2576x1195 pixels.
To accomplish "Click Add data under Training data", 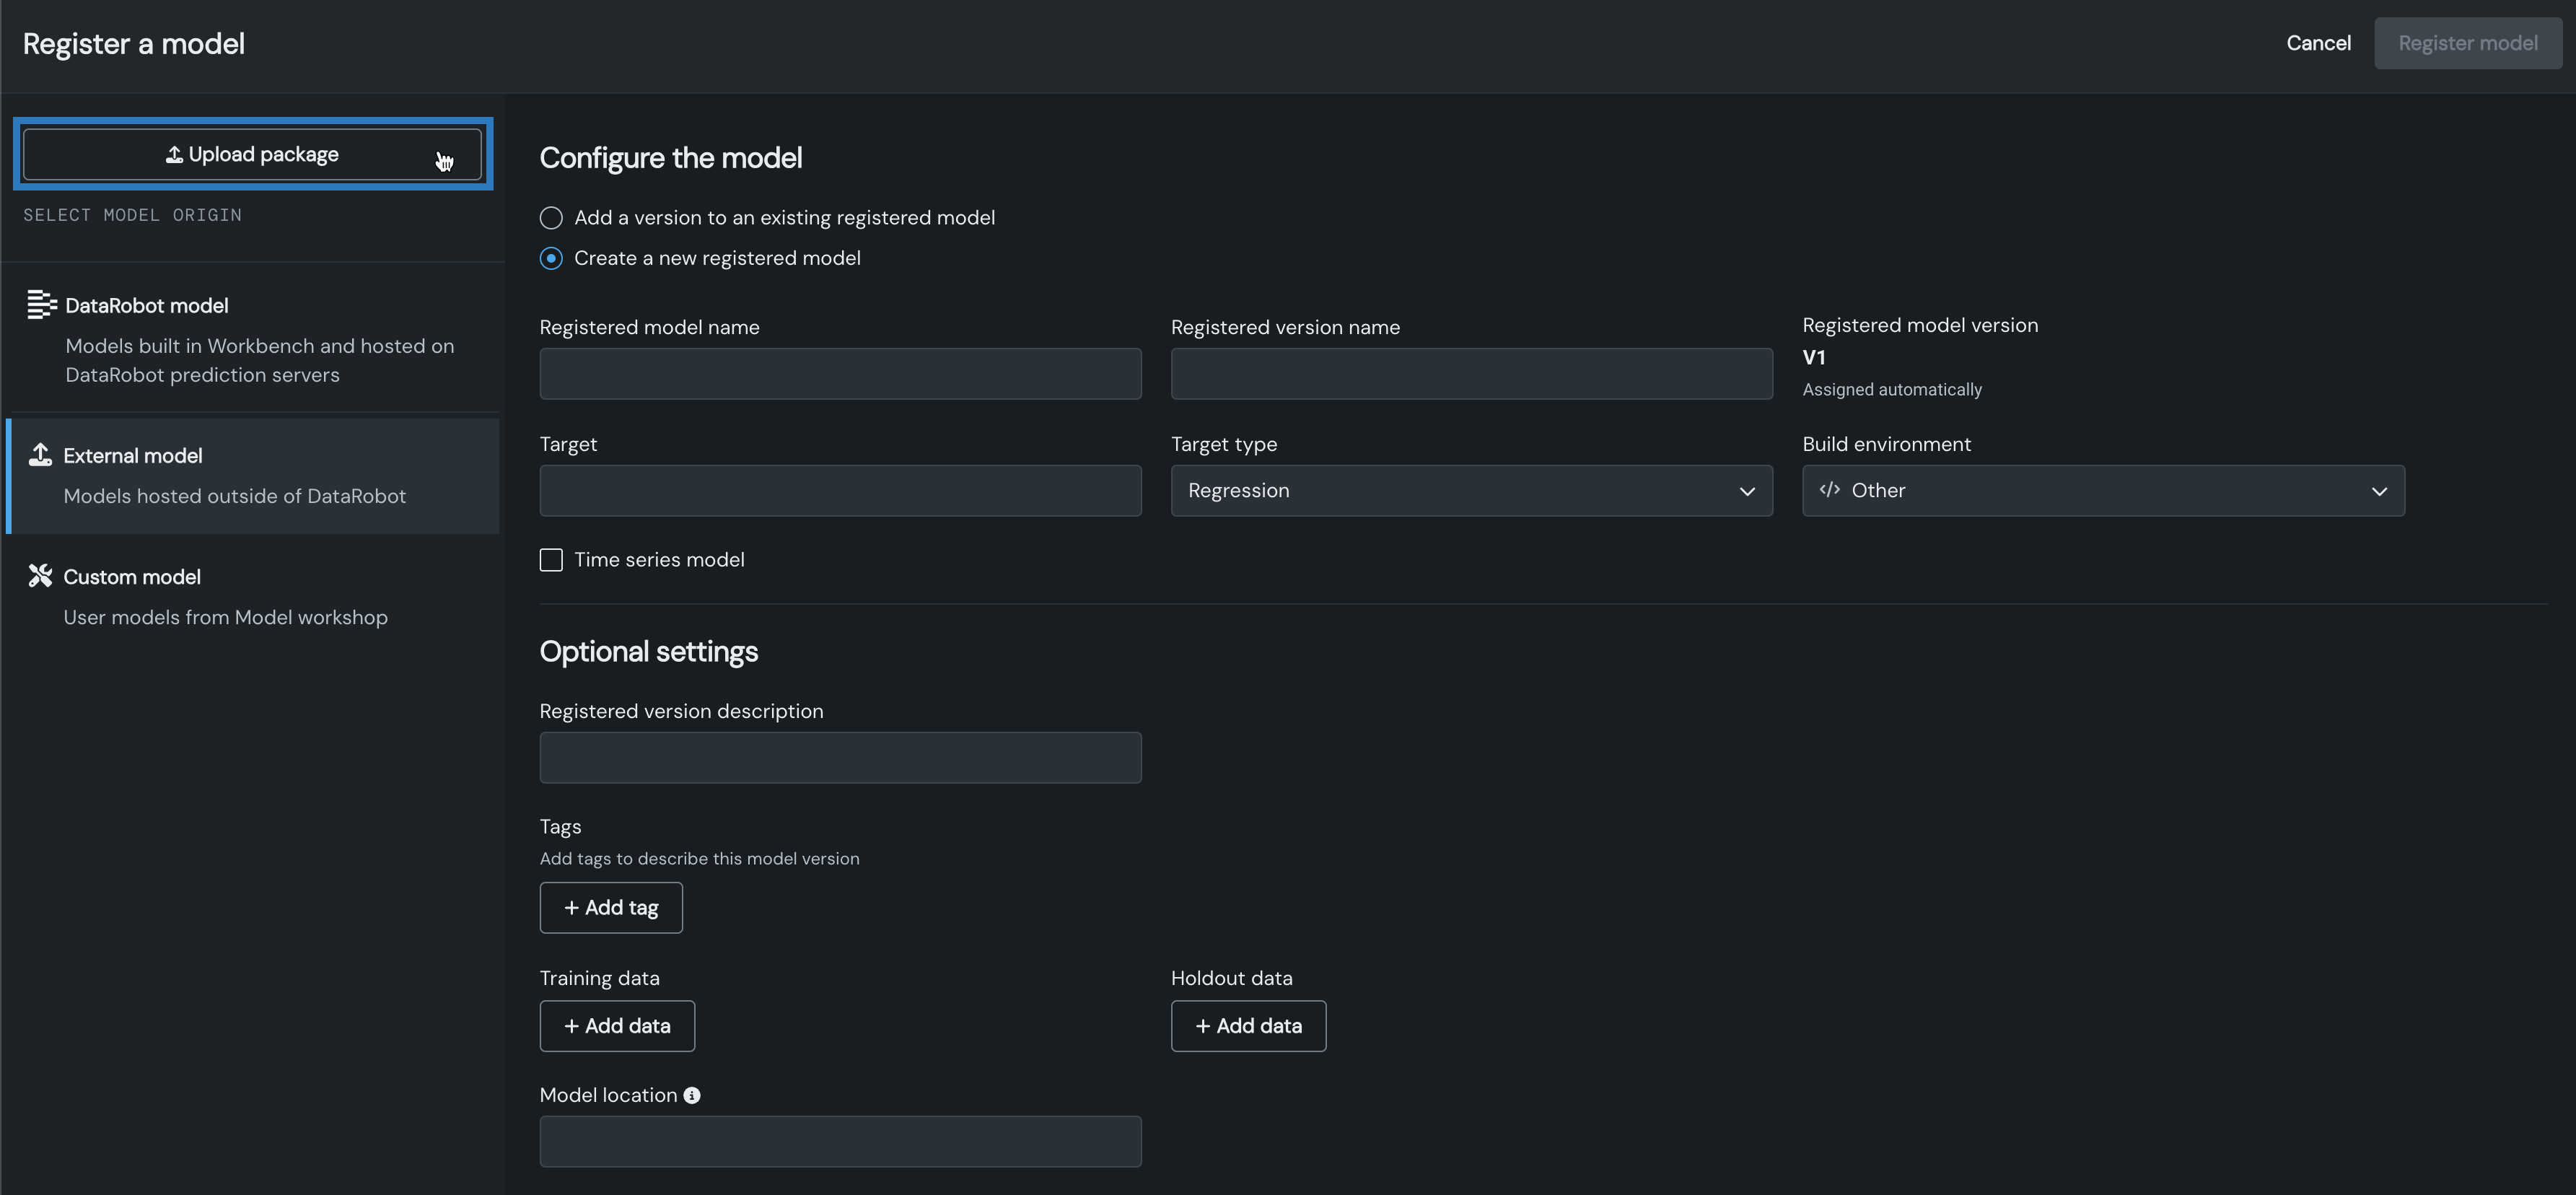I will pos(617,1026).
